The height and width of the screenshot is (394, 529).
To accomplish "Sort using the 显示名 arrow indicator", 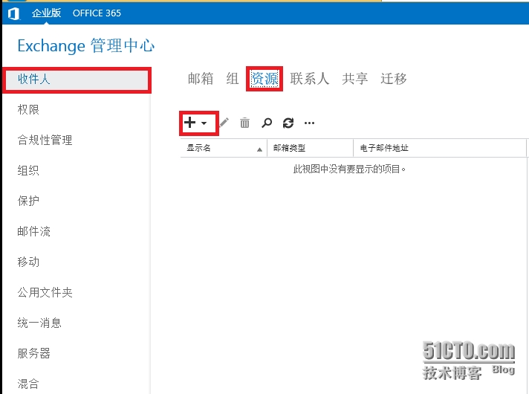I will (259, 149).
